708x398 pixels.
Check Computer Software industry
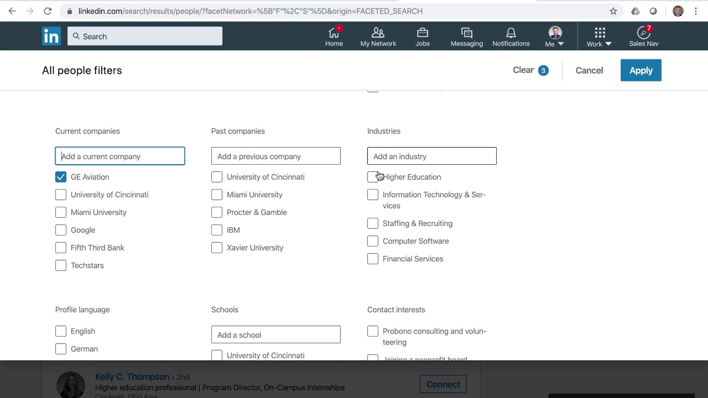[373, 241]
